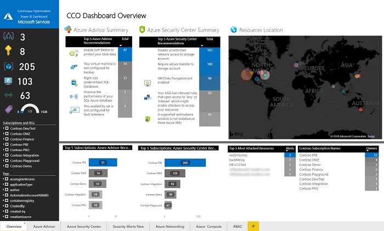Click the purple tag icon
Screen dimensions: 384x231
tap(9, 109)
